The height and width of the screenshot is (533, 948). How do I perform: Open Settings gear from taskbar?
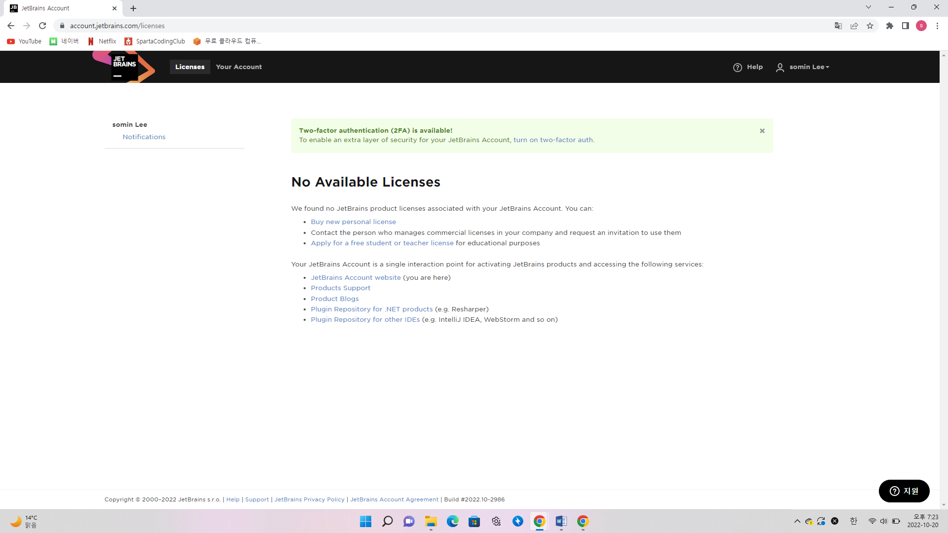pos(496,521)
